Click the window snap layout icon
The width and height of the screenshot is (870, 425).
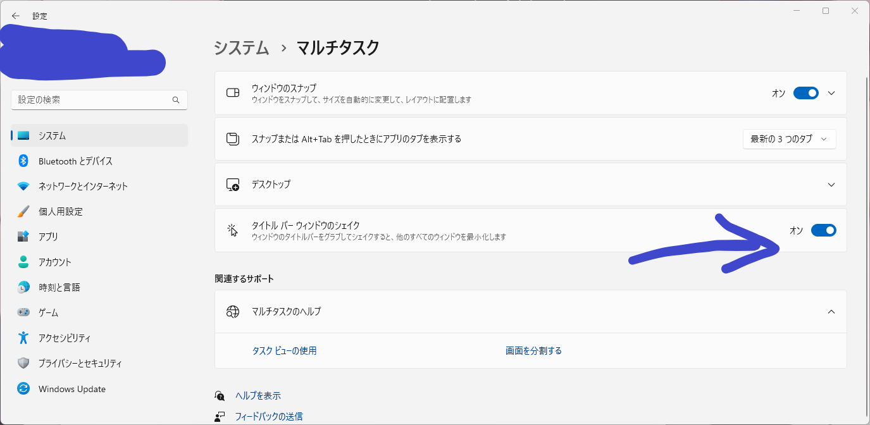pyautogui.click(x=233, y=93)
